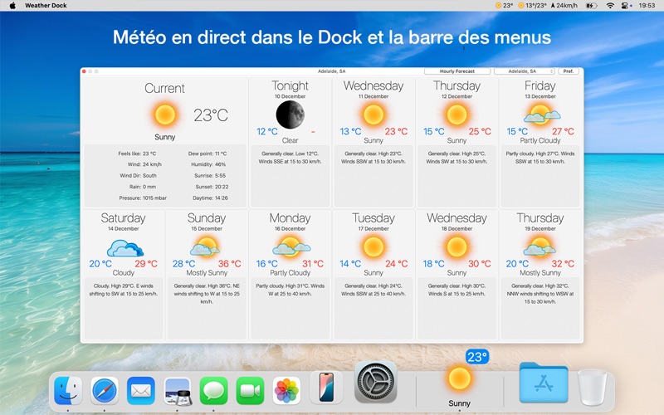Click Thursday 12 December sun icon
Screen dimensions: 664x415
click(x=457, y=115)
